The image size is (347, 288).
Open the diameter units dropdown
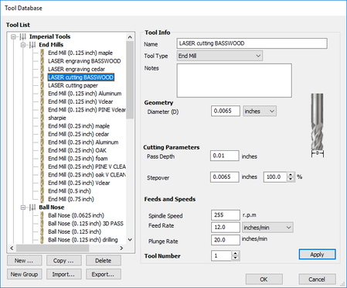260,111
